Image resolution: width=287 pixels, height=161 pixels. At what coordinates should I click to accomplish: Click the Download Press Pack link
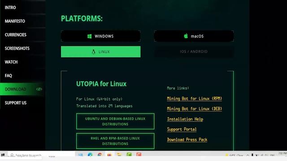click(x=187, y=140)
